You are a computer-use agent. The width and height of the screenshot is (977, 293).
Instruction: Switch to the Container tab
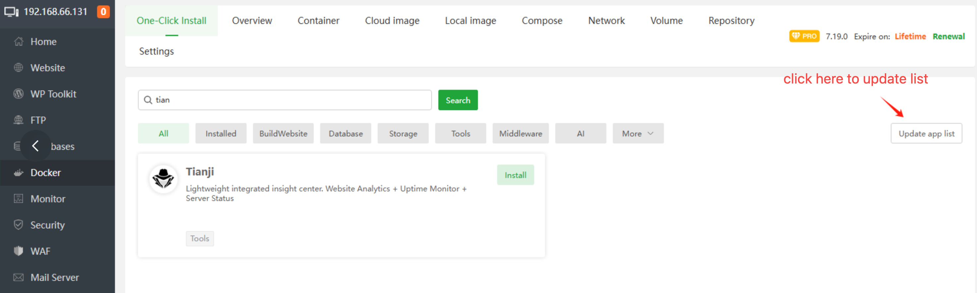click(318, 21)
